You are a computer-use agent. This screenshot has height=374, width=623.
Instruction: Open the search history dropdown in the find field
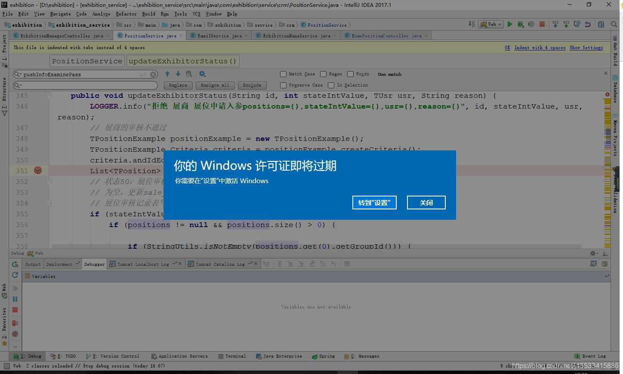(18, 75)
